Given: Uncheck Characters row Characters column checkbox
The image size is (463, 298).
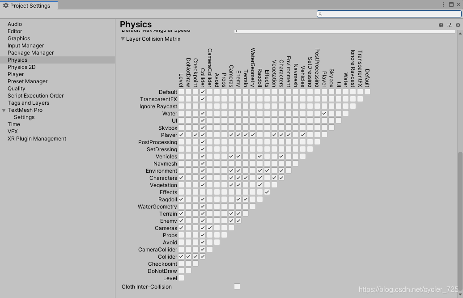Looking at the screenshot, I should (281, 178).
